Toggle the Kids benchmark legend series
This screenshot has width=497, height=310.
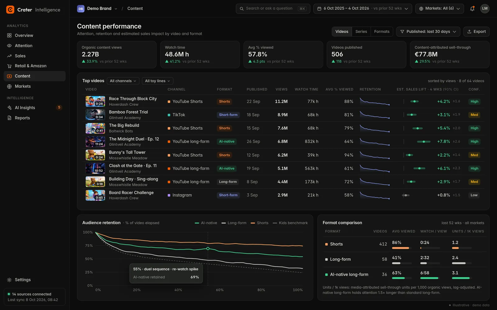tap(290, 223)
